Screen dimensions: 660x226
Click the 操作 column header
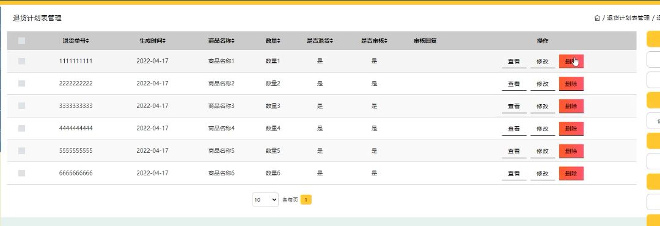543,41
